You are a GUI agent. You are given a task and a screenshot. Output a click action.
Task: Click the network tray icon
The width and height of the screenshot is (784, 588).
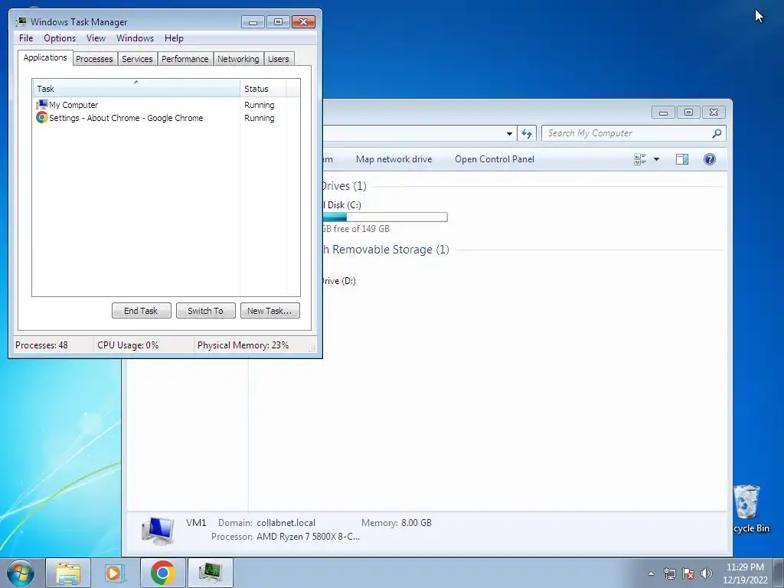669,573
